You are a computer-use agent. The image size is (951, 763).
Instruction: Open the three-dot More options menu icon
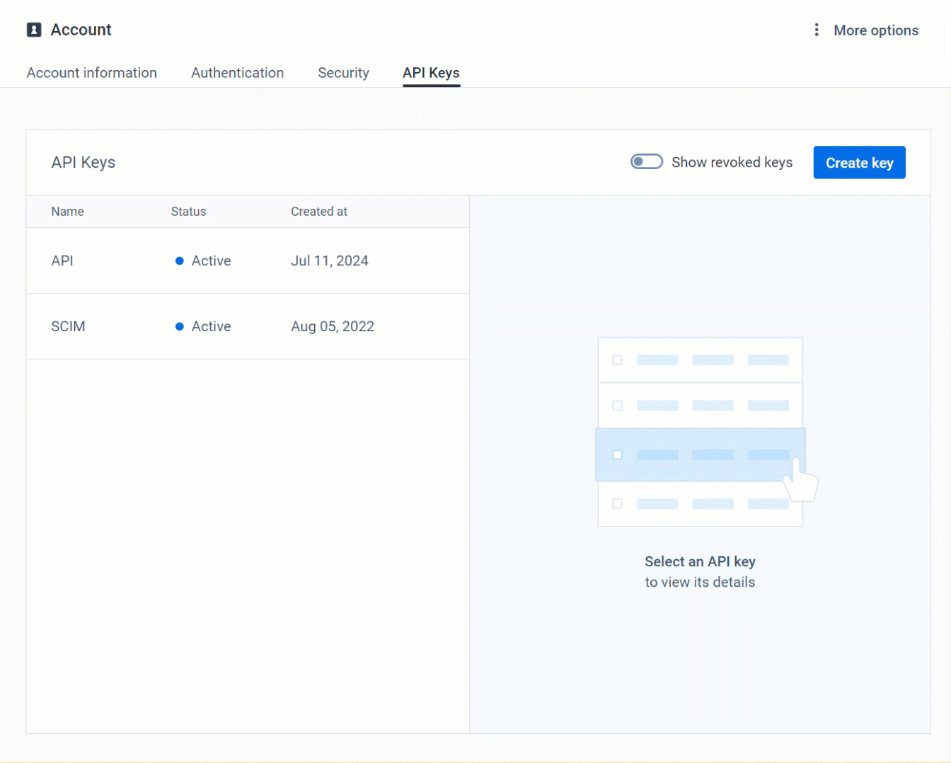[x=817, y=30]
